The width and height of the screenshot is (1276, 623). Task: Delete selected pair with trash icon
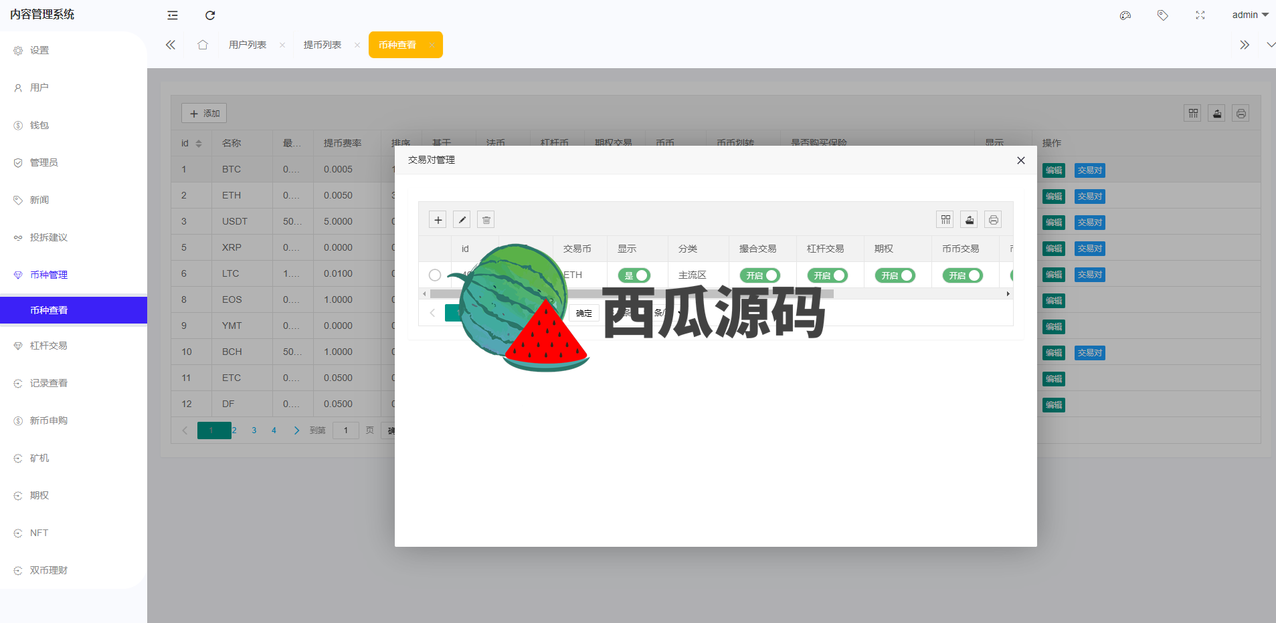pyautogui.click(x=486, y=219)
